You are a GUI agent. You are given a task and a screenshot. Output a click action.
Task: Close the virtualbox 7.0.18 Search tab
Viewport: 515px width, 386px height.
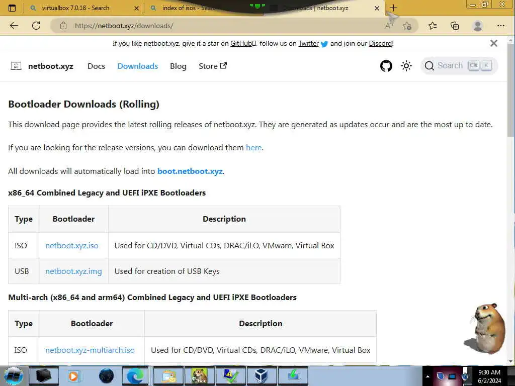pyautogui.click(x=137, y=8)
